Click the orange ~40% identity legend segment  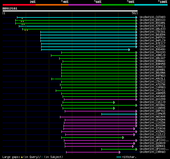coord(52,5)
